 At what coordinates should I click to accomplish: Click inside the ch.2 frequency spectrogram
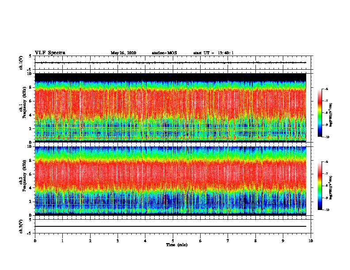(171, 181)
